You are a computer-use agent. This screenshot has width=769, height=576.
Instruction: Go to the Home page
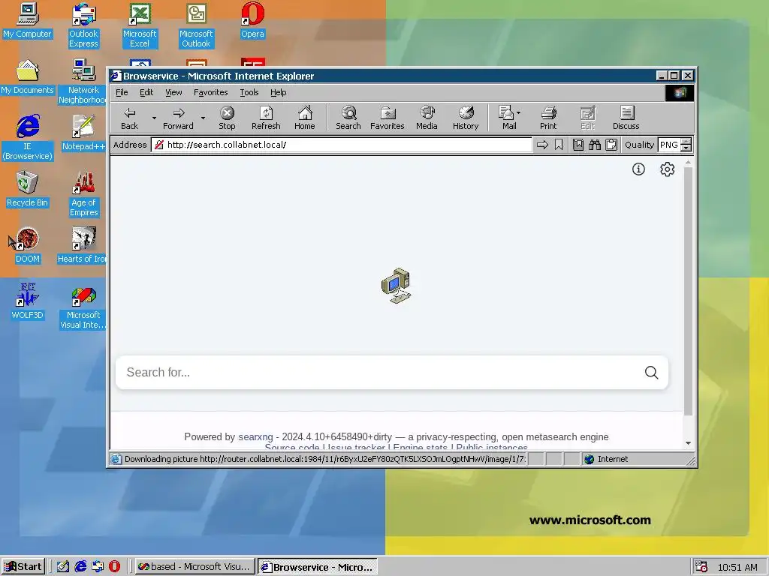[x=305, y=118]
